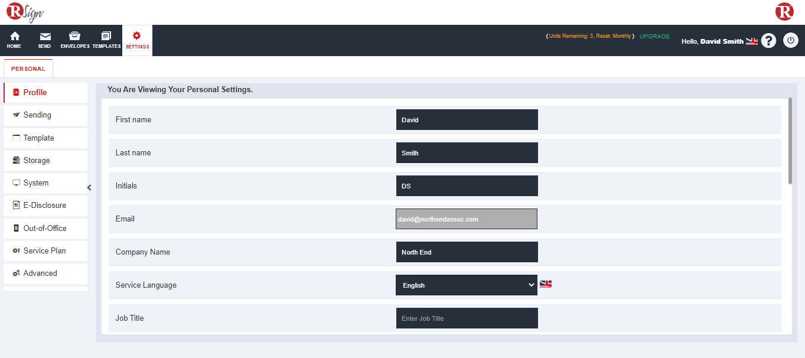Click the Home icon in navigation bar
The height and width of the screenshot is (358, 805).
coord(14,37)
